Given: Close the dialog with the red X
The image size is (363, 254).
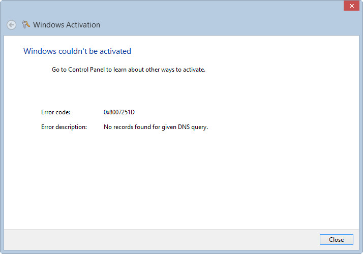Looking at the screenshot, I should point(350,6).
